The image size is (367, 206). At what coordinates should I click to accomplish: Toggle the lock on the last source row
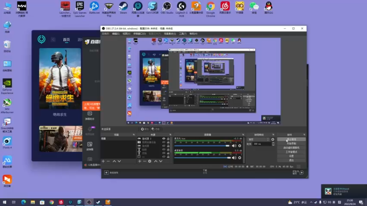coord(168,157)
